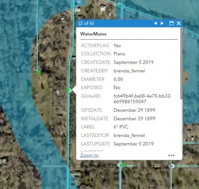This screenshot has height=189, width=199.
Task: Click the LABEL value 6" PVC
Action: click(121, 127)
